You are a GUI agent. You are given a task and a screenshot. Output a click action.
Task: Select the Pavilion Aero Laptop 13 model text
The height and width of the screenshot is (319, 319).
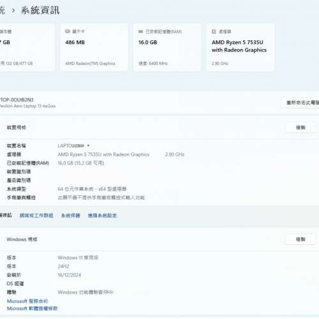28,106
